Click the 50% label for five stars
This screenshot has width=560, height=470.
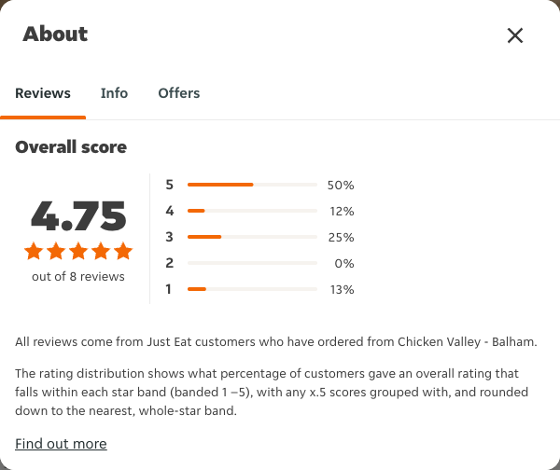[x=341, y=186]
